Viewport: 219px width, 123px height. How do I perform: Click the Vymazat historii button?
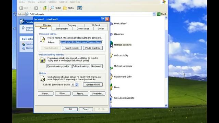(x=93, y=85)
